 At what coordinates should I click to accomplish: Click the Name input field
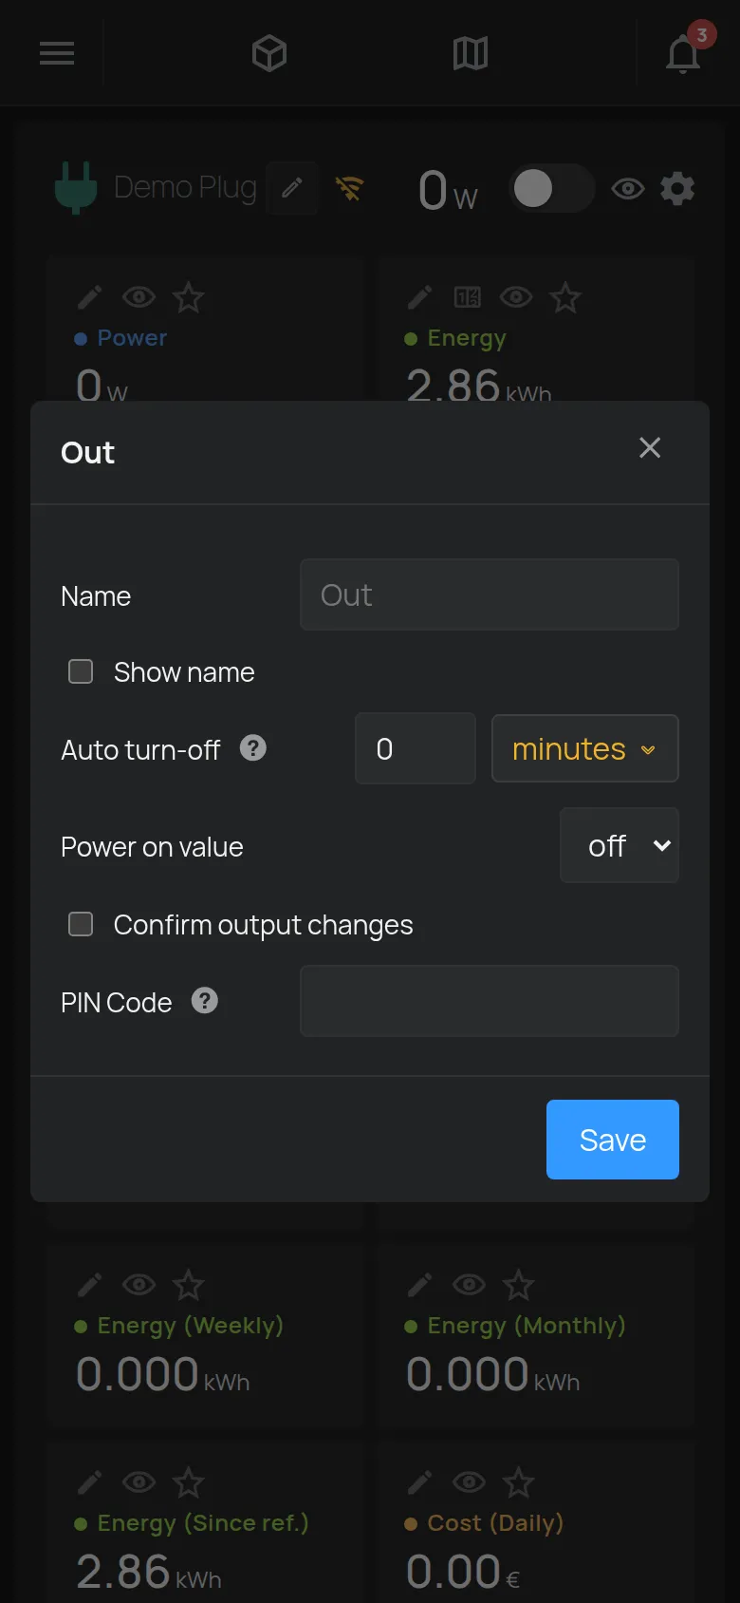pos(490,594)
